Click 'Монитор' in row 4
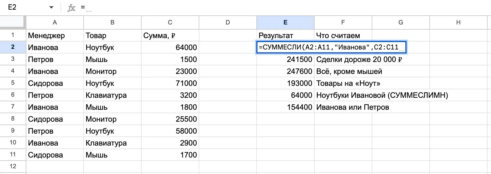Image resolution: width=491 pixels, height=174 pixels. [112, 71]
